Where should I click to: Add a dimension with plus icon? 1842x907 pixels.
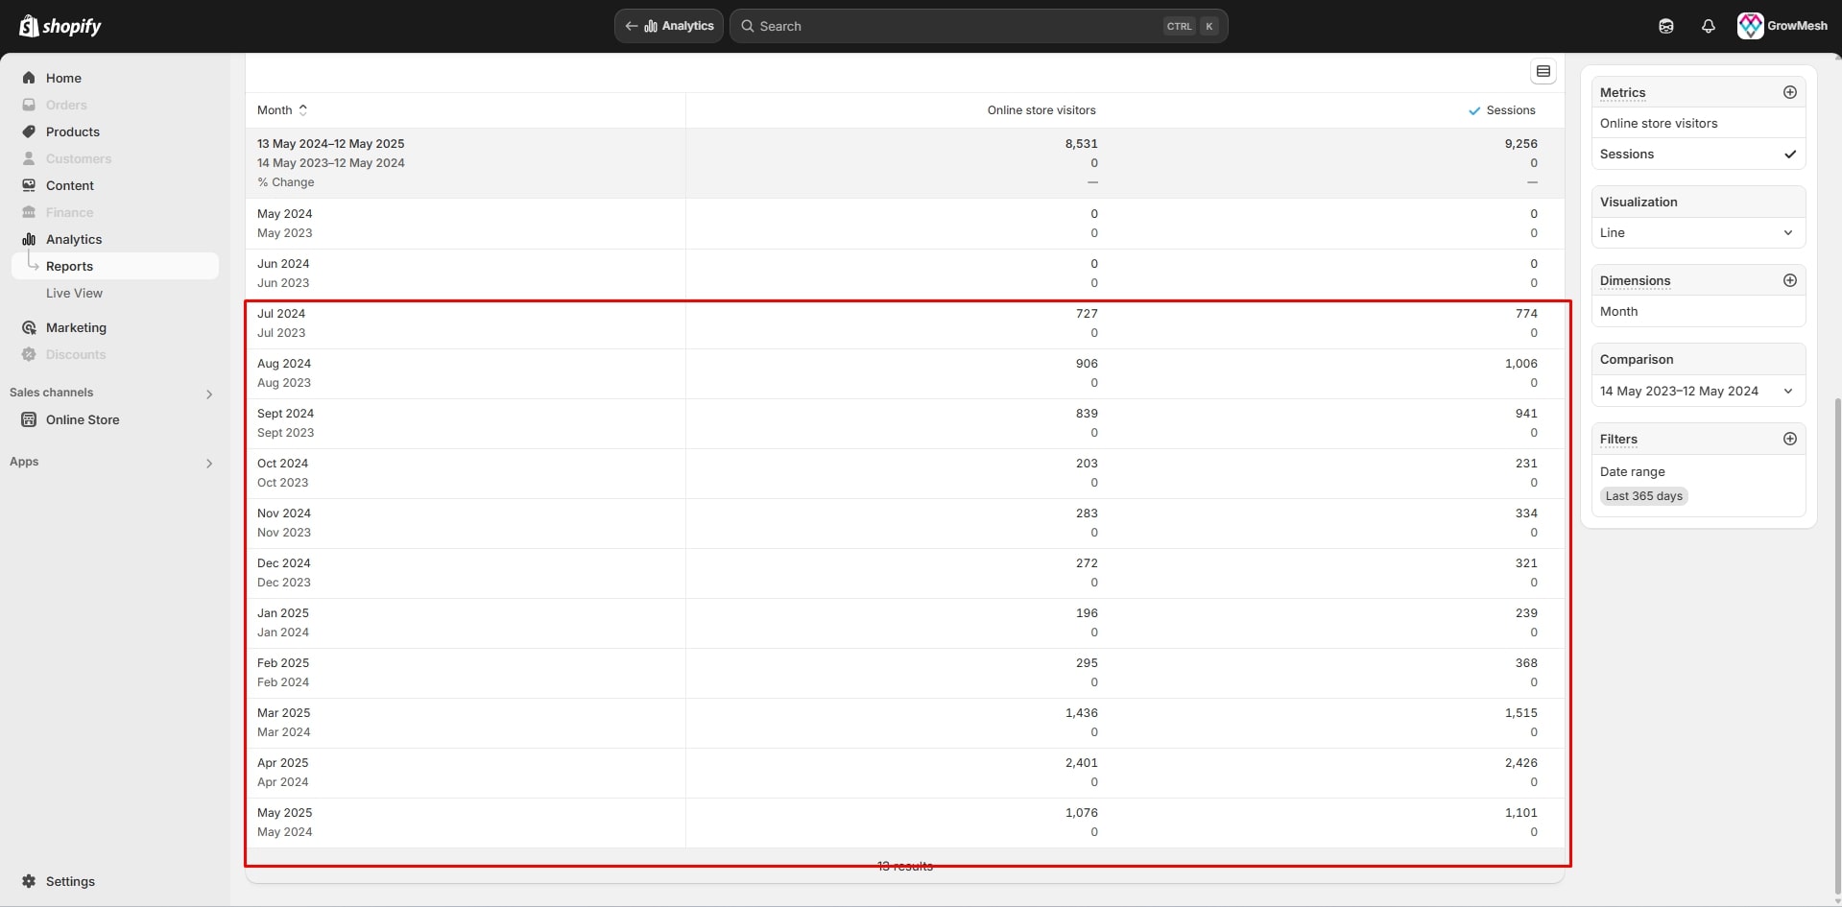click(1789, 280)
